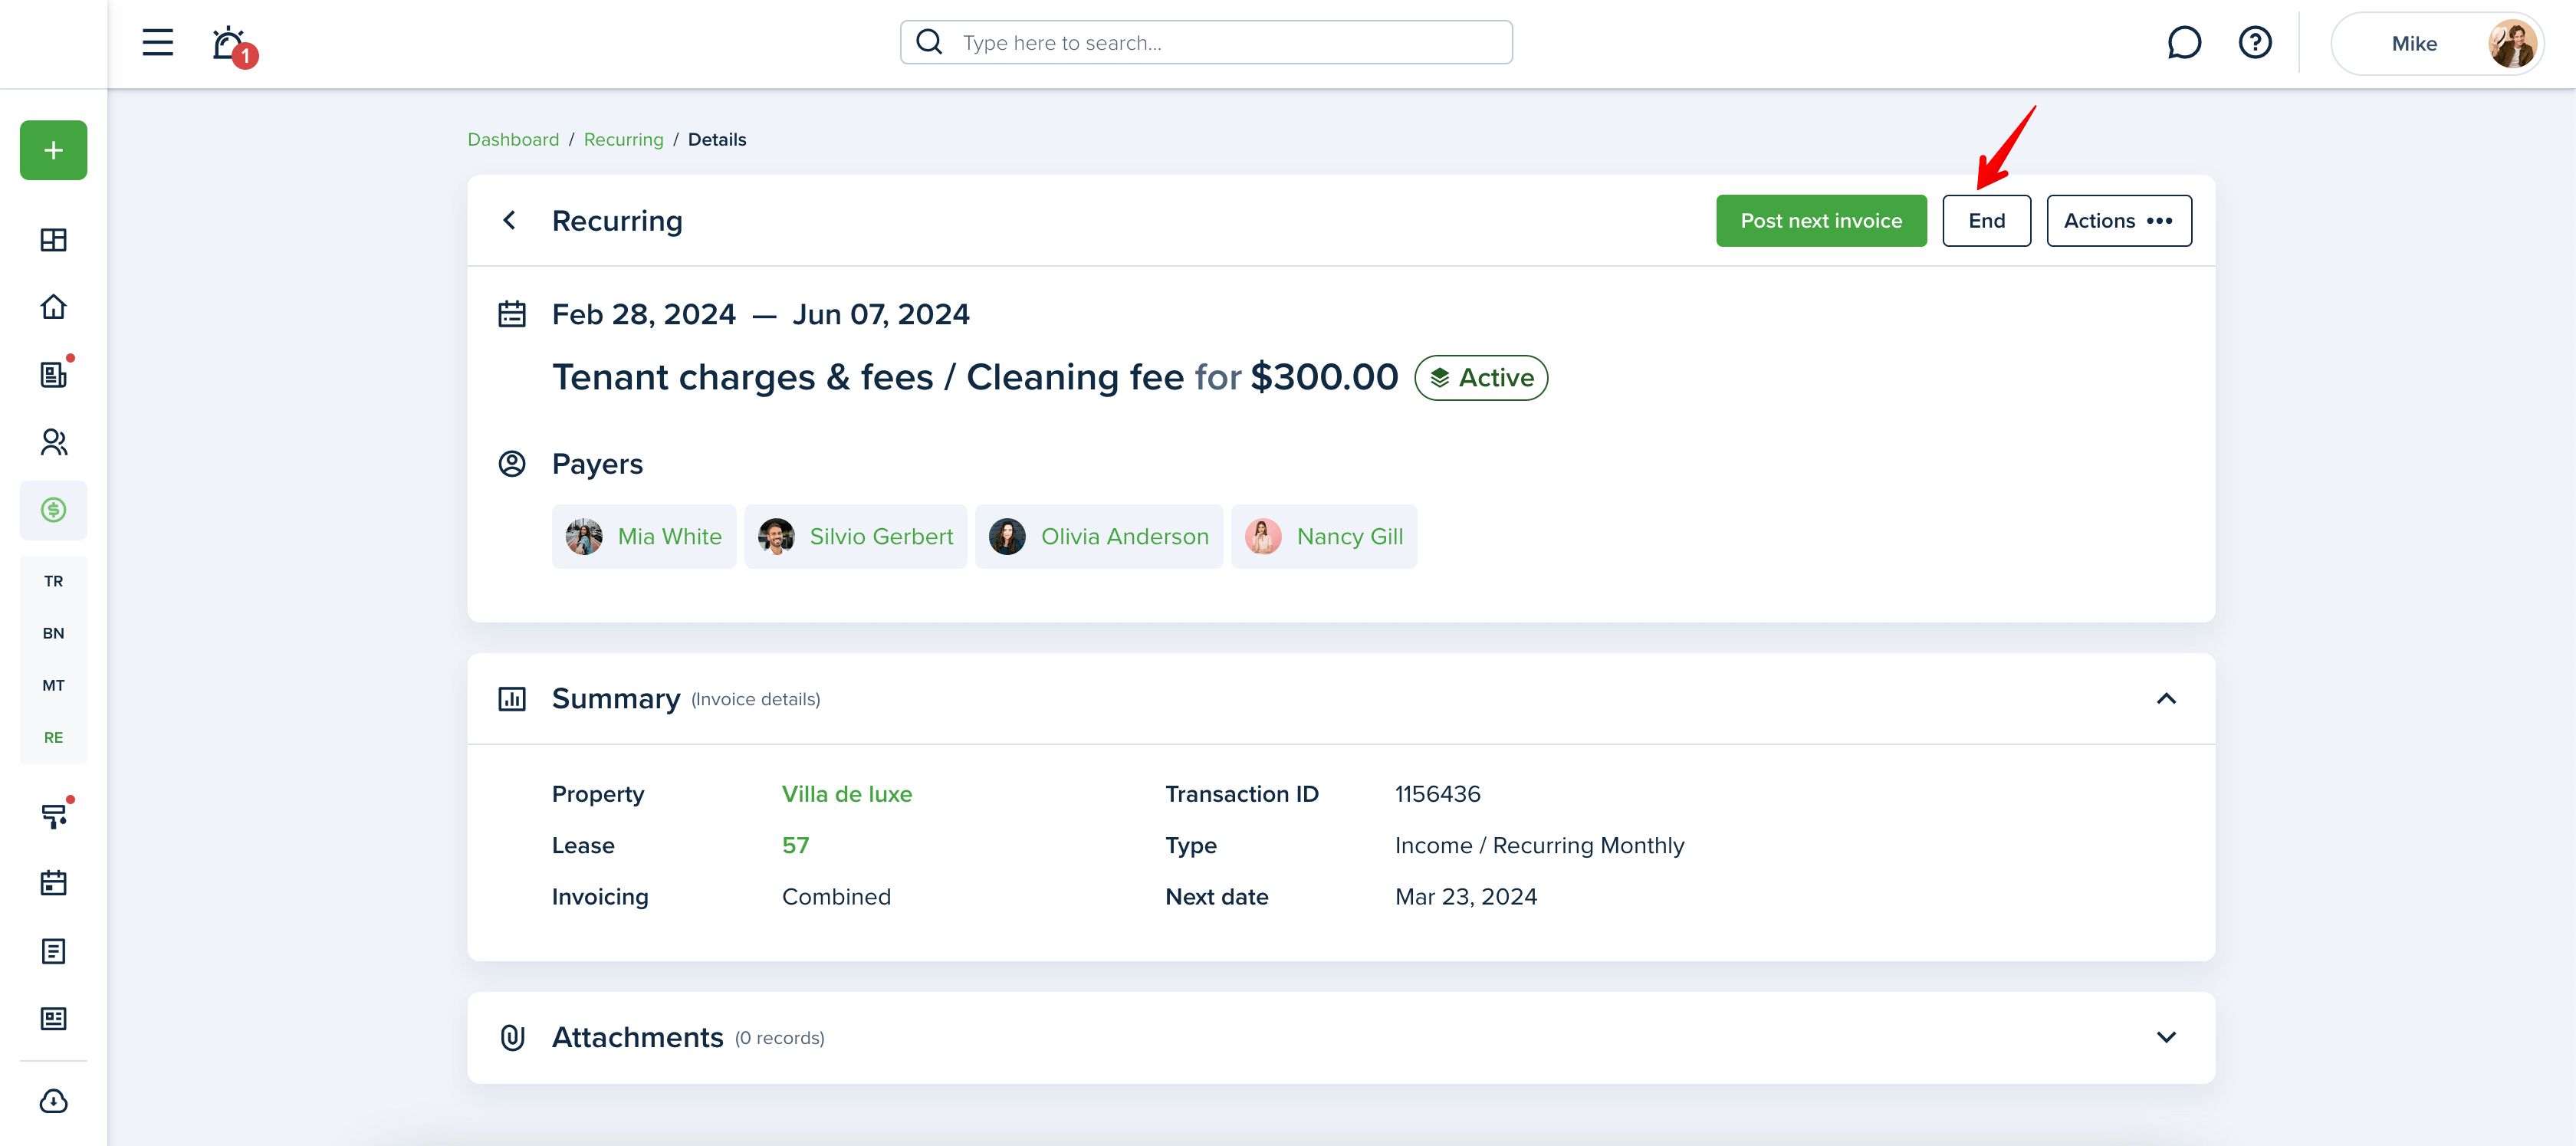Click transaction ID 1156436

pos(1438,794)
